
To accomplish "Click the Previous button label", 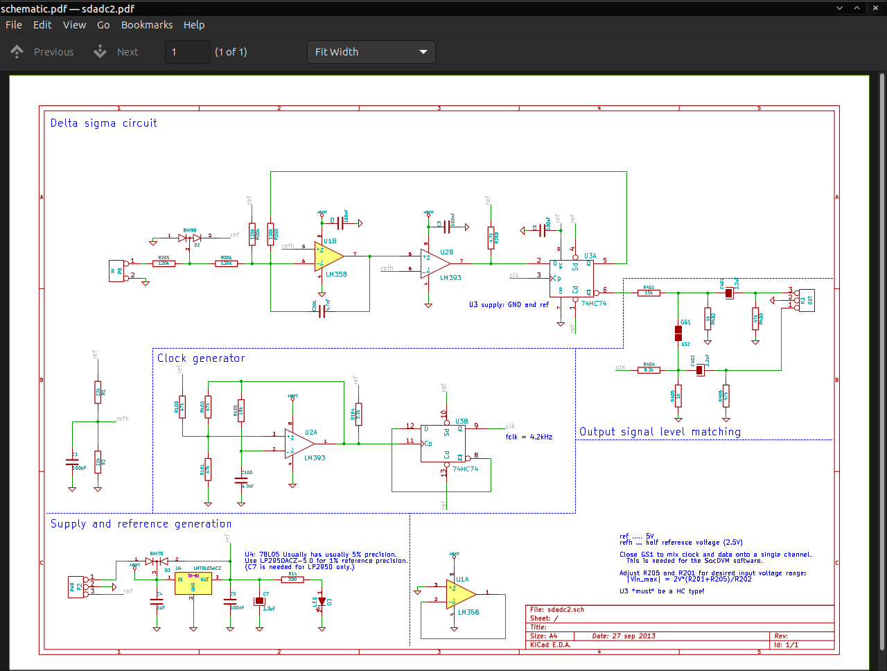I will (x=53, y=52).
